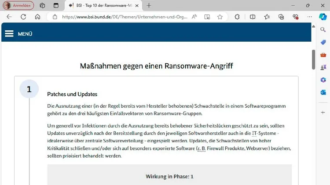The width and height of the screenshot is (330, 185).
Task: Open browser essentials heart icon
Action: point(296,17)
